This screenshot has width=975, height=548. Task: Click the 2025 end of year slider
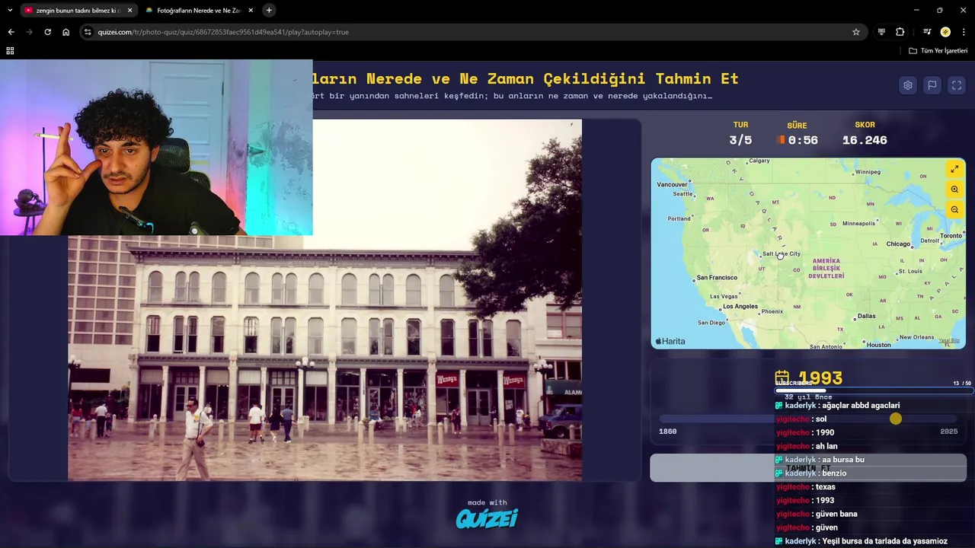[948, 432]
